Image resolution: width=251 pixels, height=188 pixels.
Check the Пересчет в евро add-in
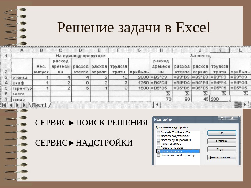[158, 147]
